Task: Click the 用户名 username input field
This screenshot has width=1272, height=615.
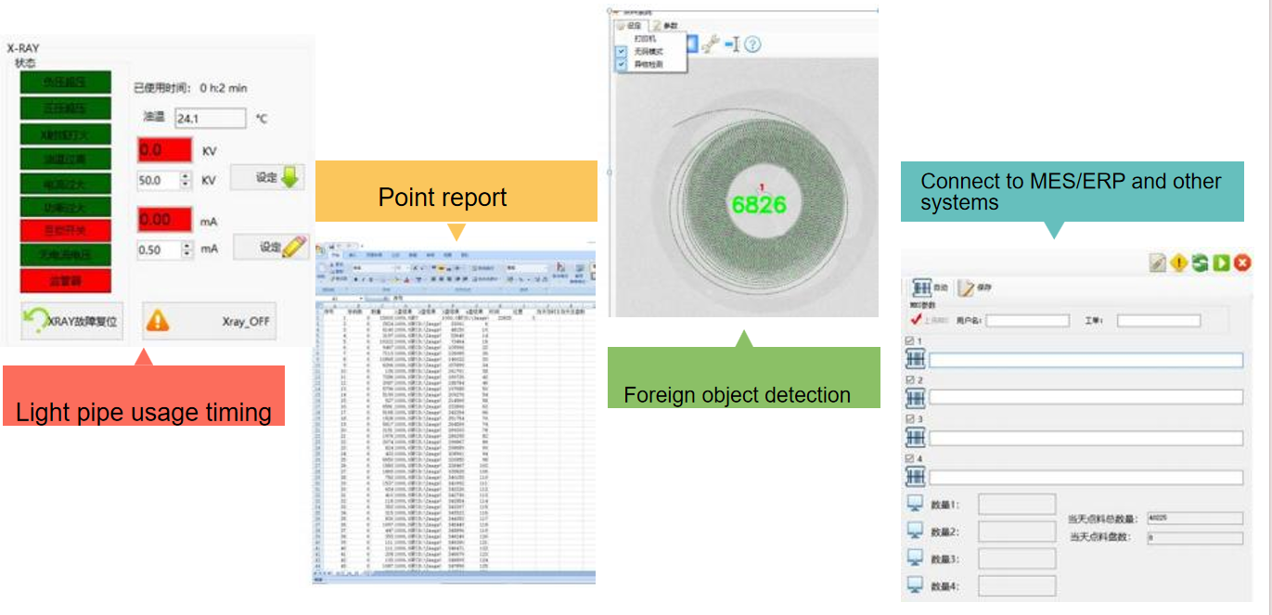Action: pos(1025,321)
